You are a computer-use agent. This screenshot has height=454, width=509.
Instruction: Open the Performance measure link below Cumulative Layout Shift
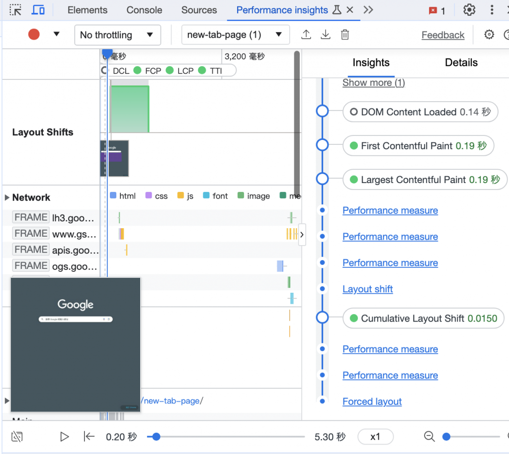click(390, 349)
